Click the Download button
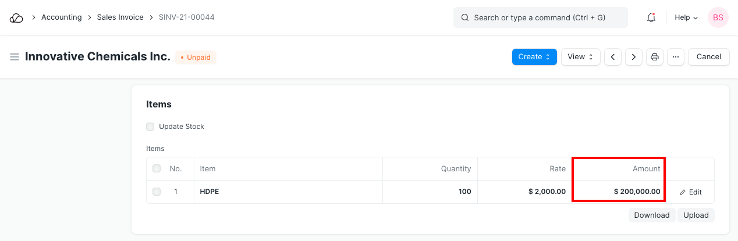The width and height of the screenshot is (738, 241). [x=651, y=215]
